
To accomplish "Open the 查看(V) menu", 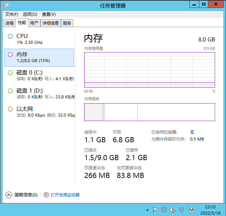I will [49, 14].
